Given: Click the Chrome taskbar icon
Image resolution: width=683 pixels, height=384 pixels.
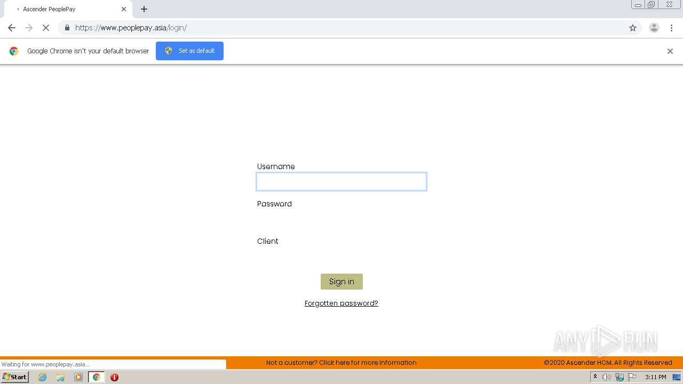Looking at the screenshot, I should click(97, 377).
